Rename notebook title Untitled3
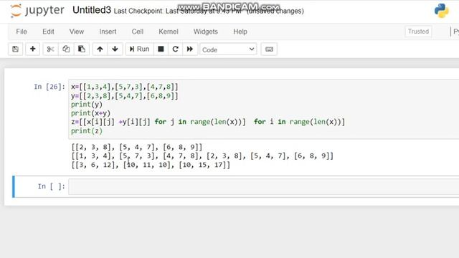 92,10
